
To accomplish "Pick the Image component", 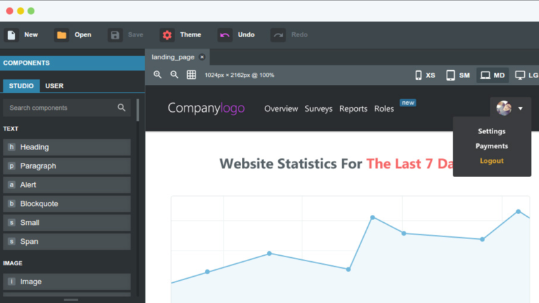I will [x=67, y=281].
